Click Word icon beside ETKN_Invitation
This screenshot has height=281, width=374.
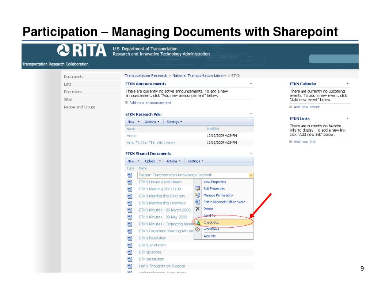[x=130, y=245]
